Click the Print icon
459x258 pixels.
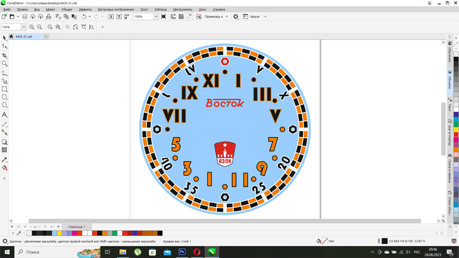pyautogui.click(x=48, y=17)
